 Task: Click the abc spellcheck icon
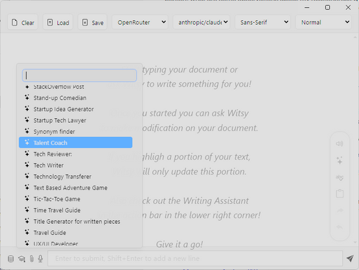[x=340, y=177]
